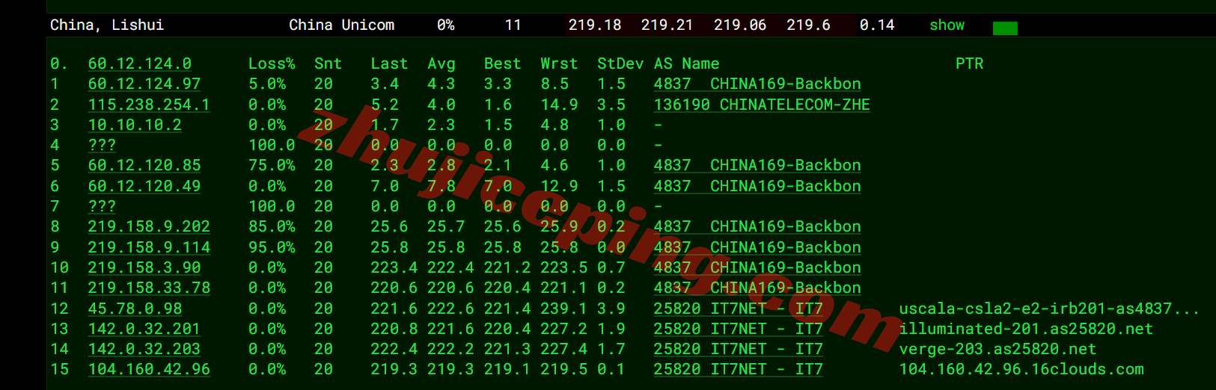Select the summary latency value 219.6
The image size is (1216, 390).
coord(808,25)
